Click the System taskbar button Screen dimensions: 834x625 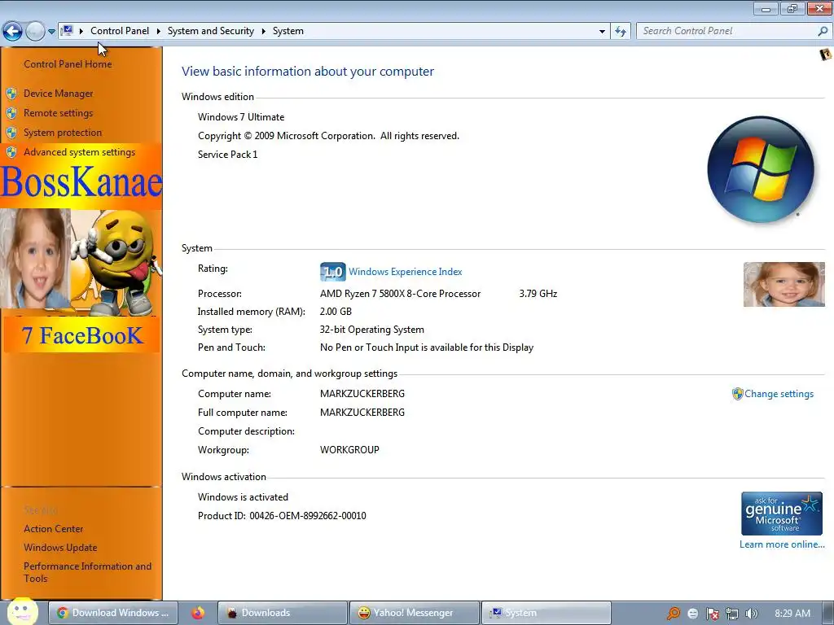pos(546,613)
